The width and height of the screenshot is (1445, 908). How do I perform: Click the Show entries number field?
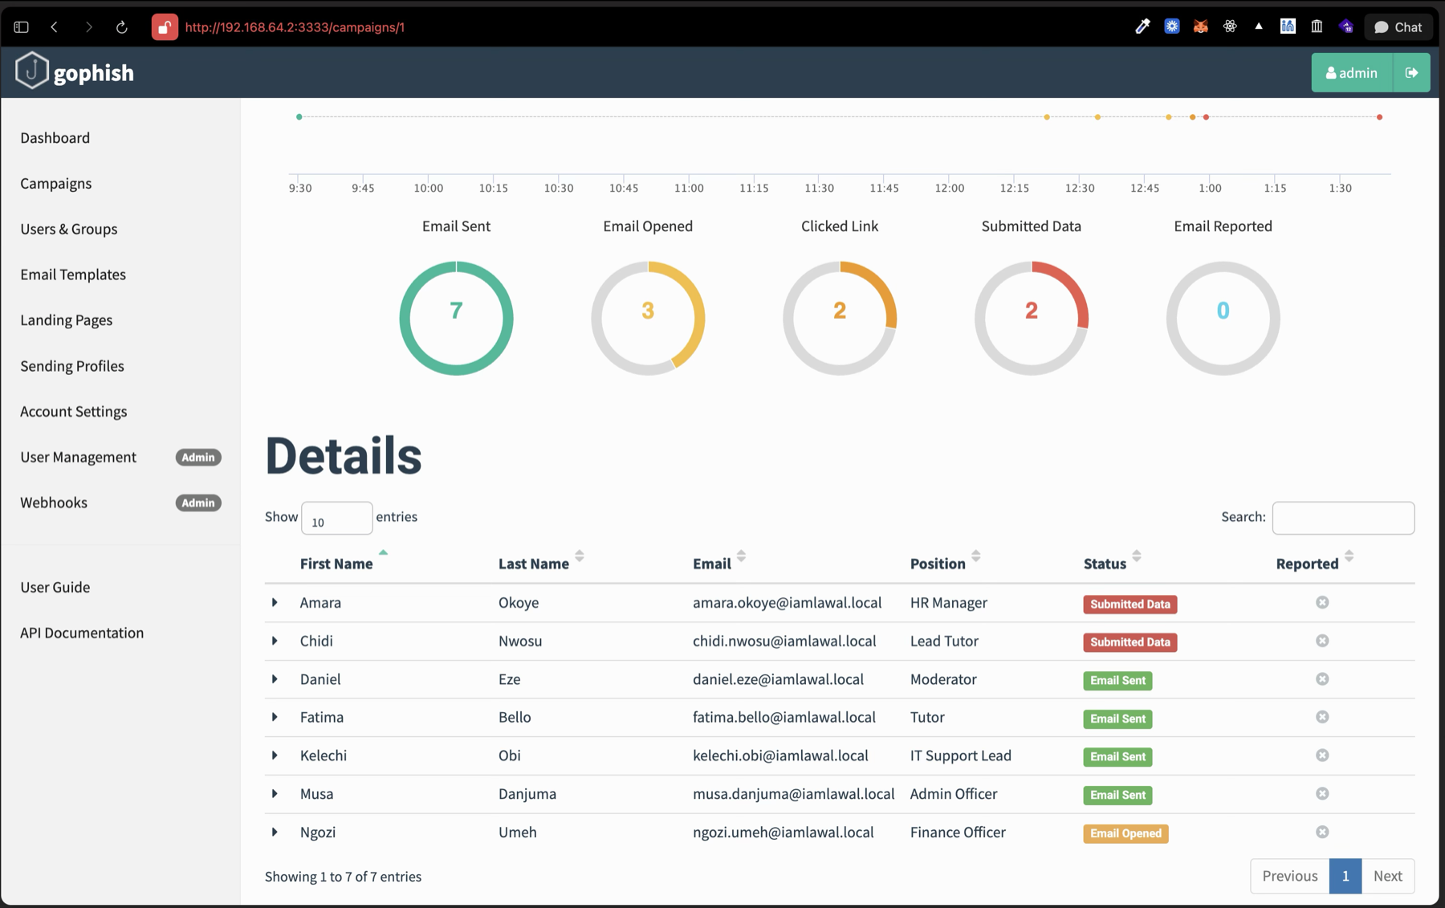pos(336,518)
